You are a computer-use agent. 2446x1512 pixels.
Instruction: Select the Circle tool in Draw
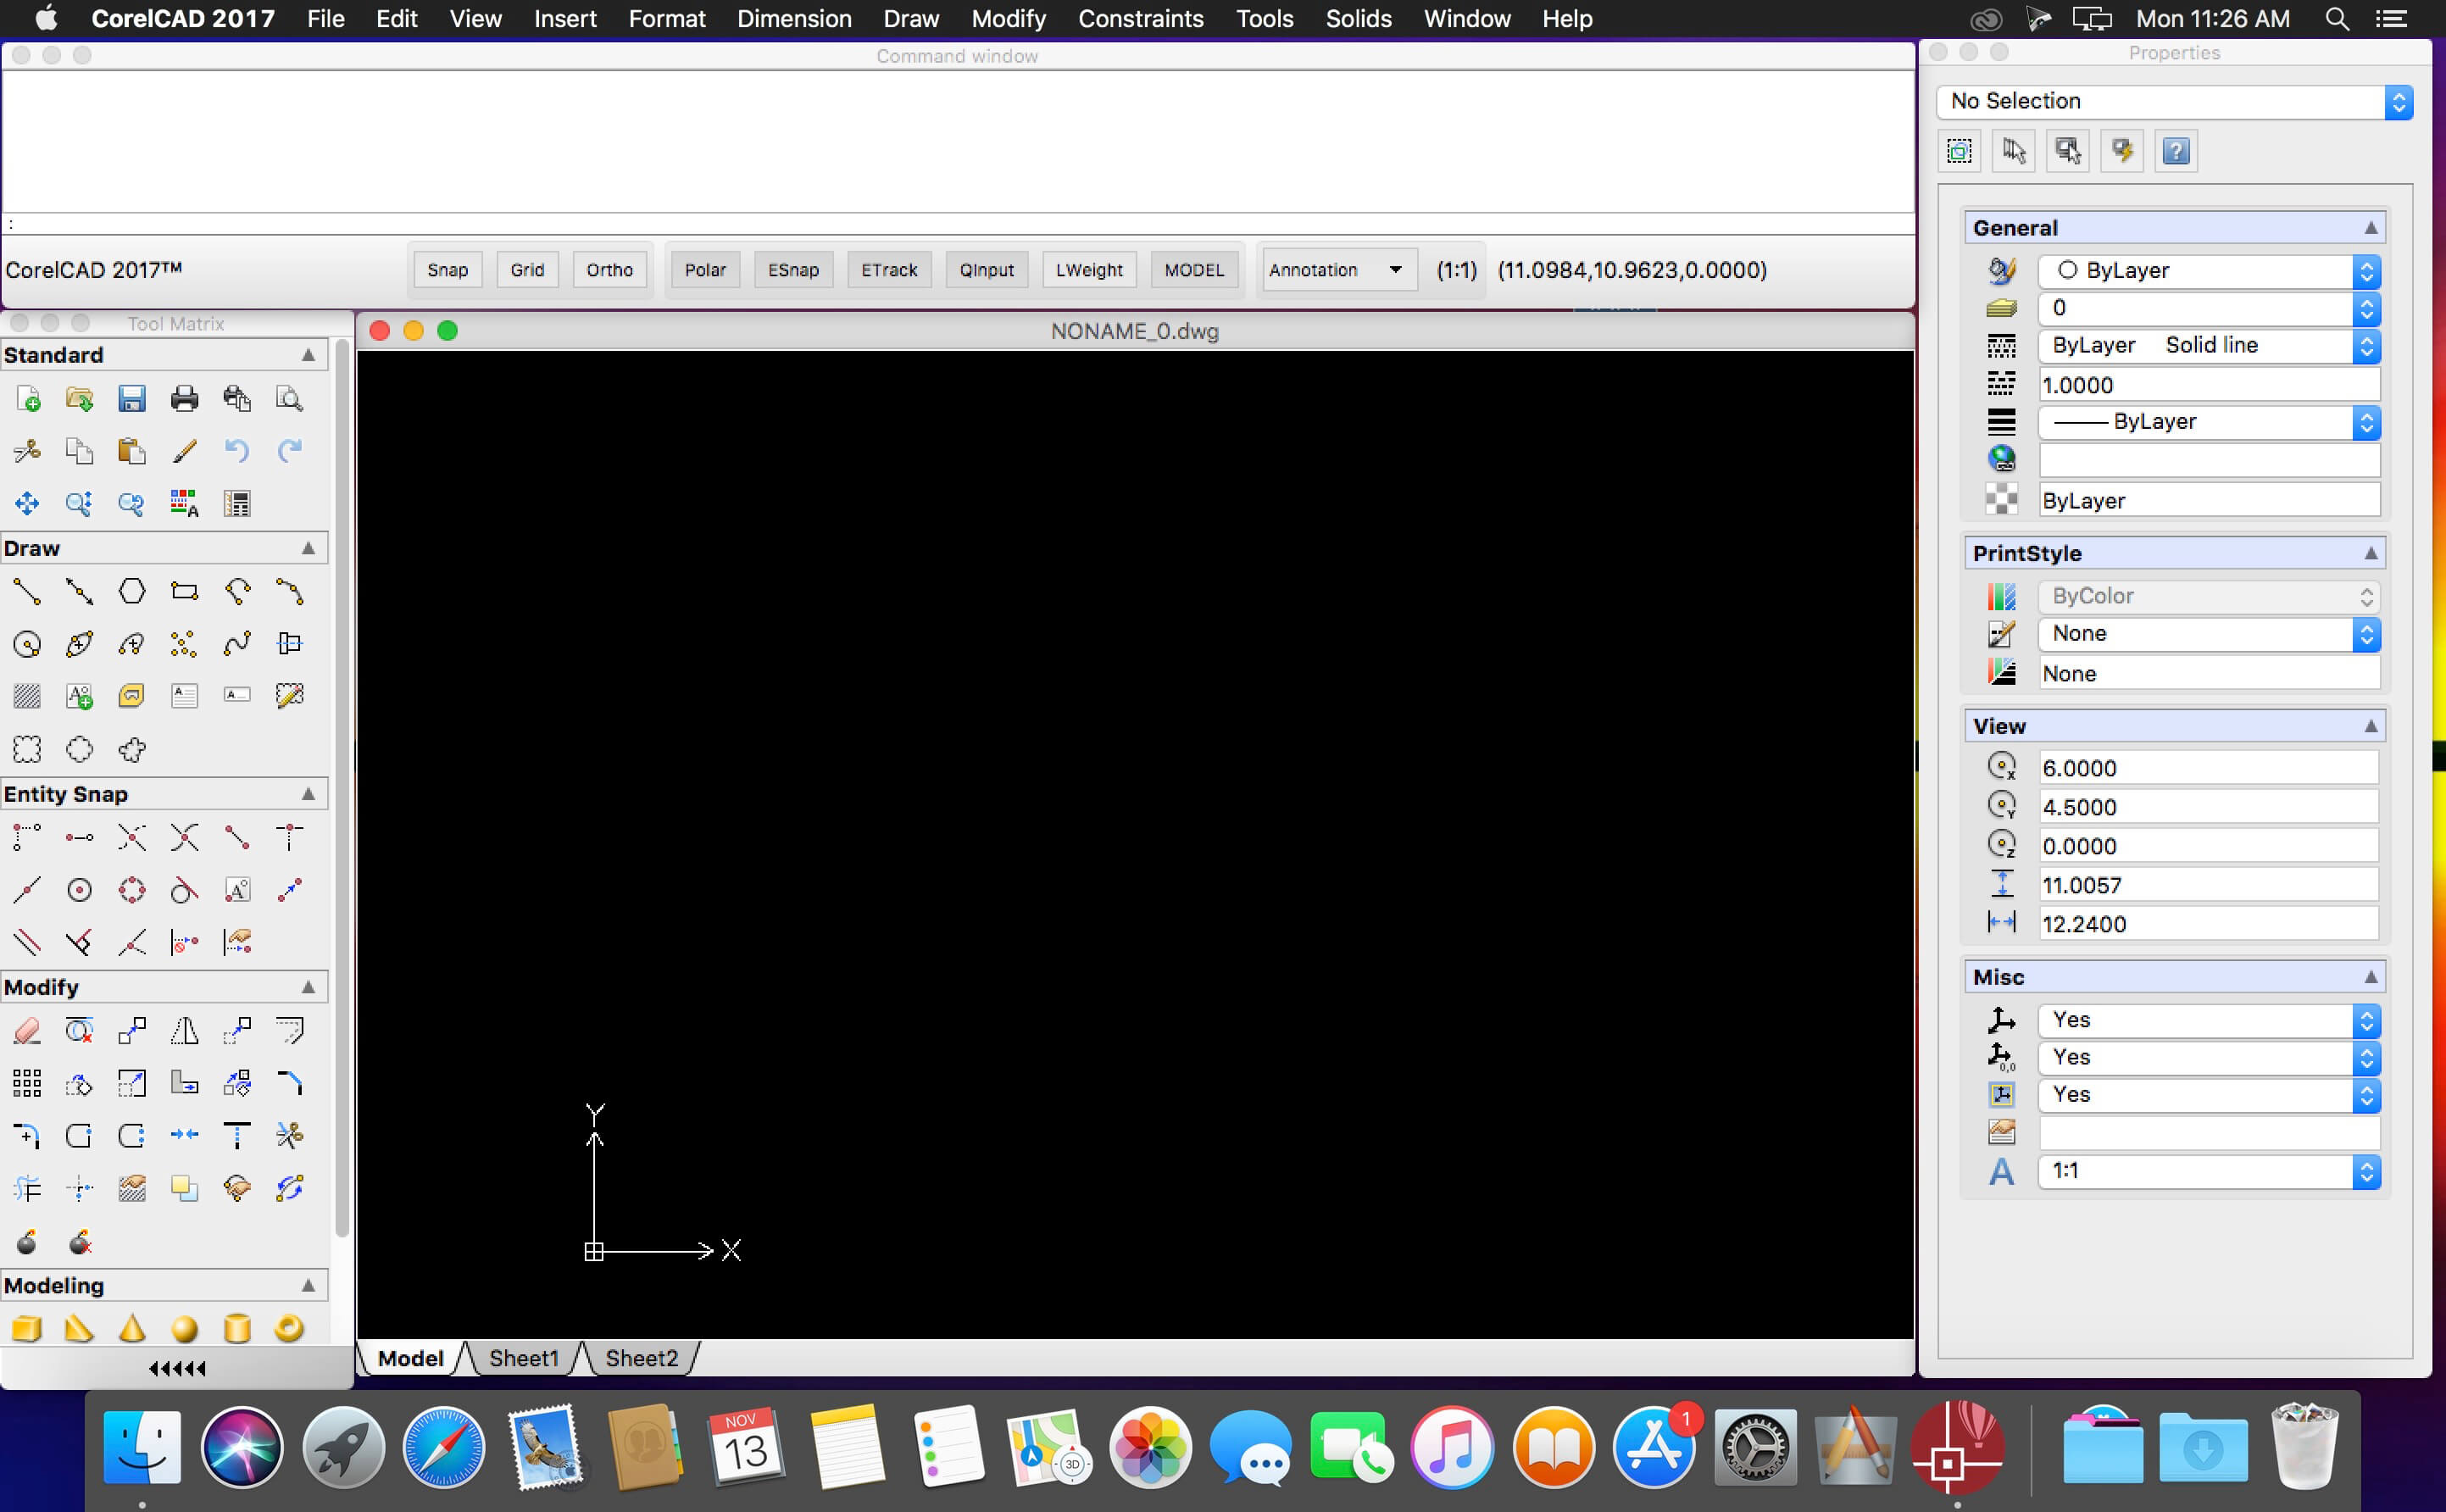tap(28, 644)
